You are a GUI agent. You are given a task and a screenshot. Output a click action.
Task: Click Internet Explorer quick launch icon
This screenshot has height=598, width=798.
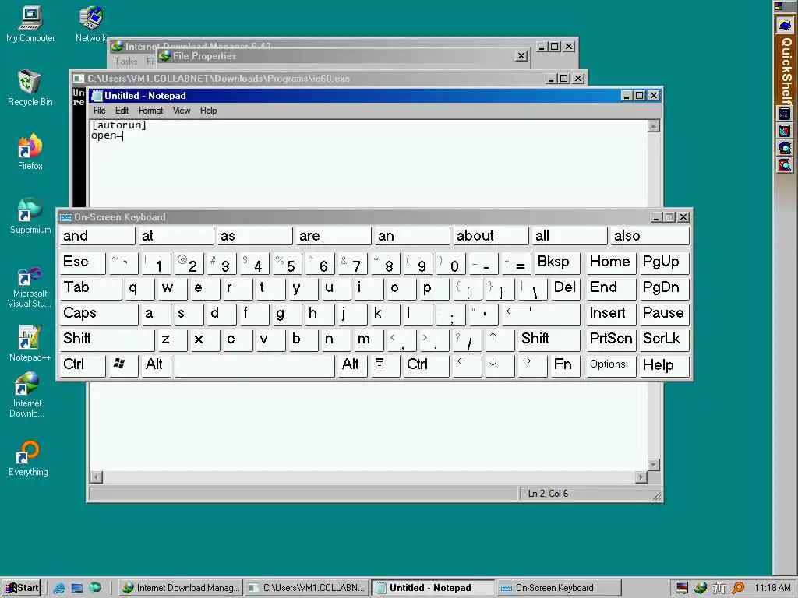[59, 588]
